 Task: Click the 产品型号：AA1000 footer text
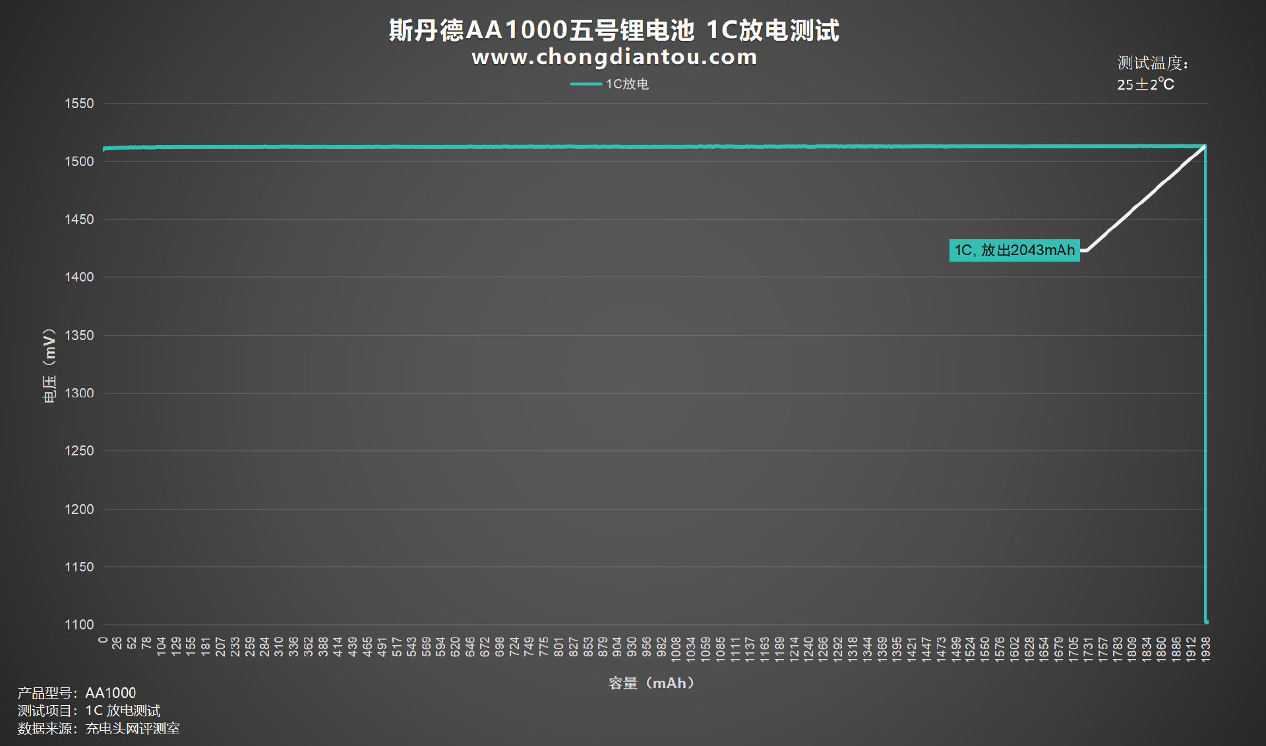pyautogui.click(x=76, y=693)
